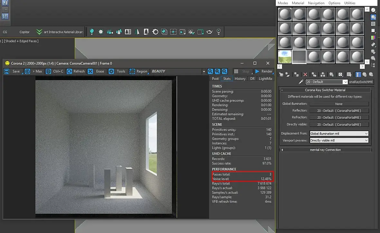The height and width of the screenshot is (233, 380).
Task: Click the sample slots scroll-right arrow
Action: tap(362, 66)
